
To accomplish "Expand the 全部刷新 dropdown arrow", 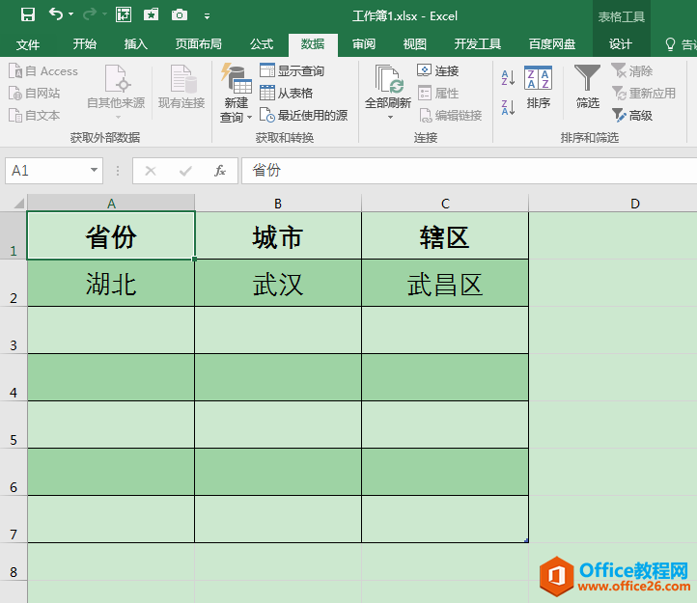I will click(390, 118).
